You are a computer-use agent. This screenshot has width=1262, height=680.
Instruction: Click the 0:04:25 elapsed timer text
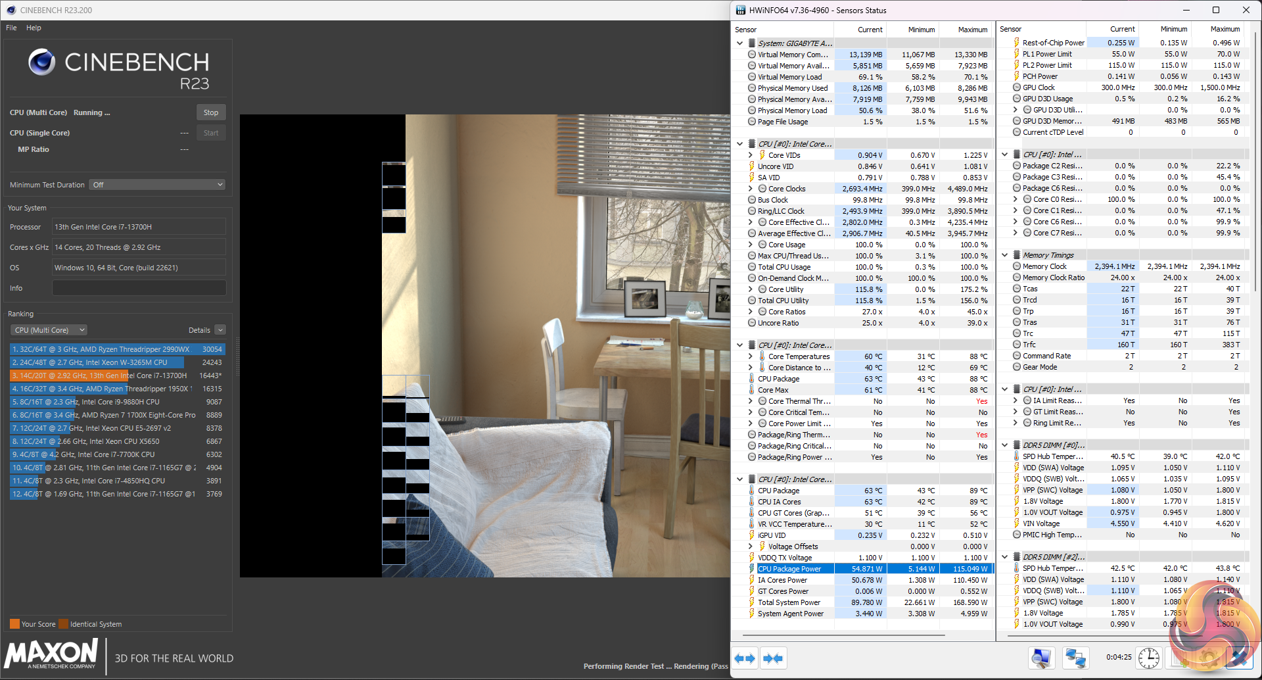pos(1119,657)
